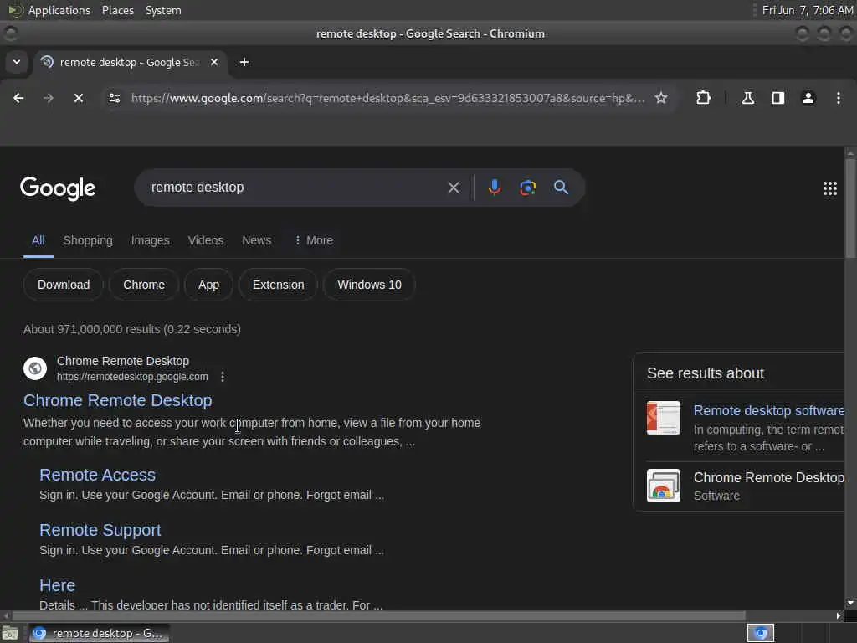Click the Chrome Remote Desktop globe favicon
This screenshot has height=643, width=857.
35,368
